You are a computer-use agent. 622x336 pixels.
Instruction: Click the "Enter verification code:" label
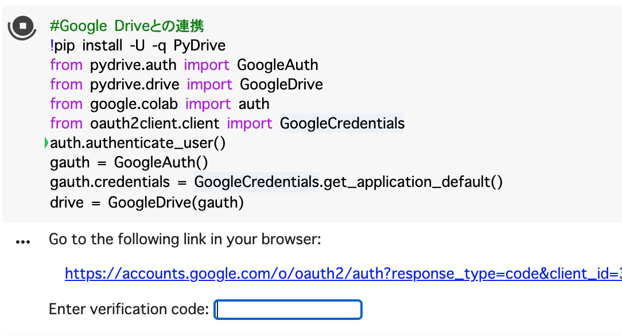coord(129,310)
